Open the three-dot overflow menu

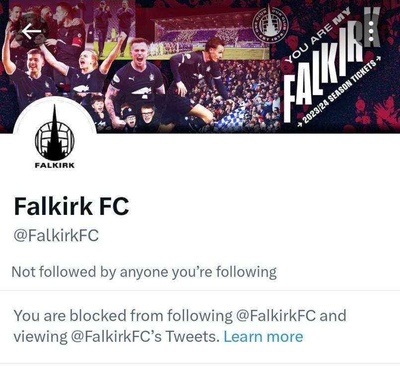point(371,31)
